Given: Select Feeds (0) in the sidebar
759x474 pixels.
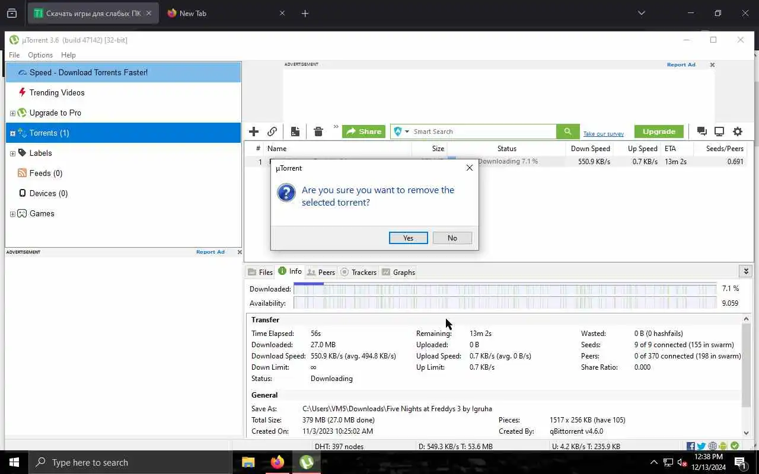Looking at the screenshot, I should [123, 173].
